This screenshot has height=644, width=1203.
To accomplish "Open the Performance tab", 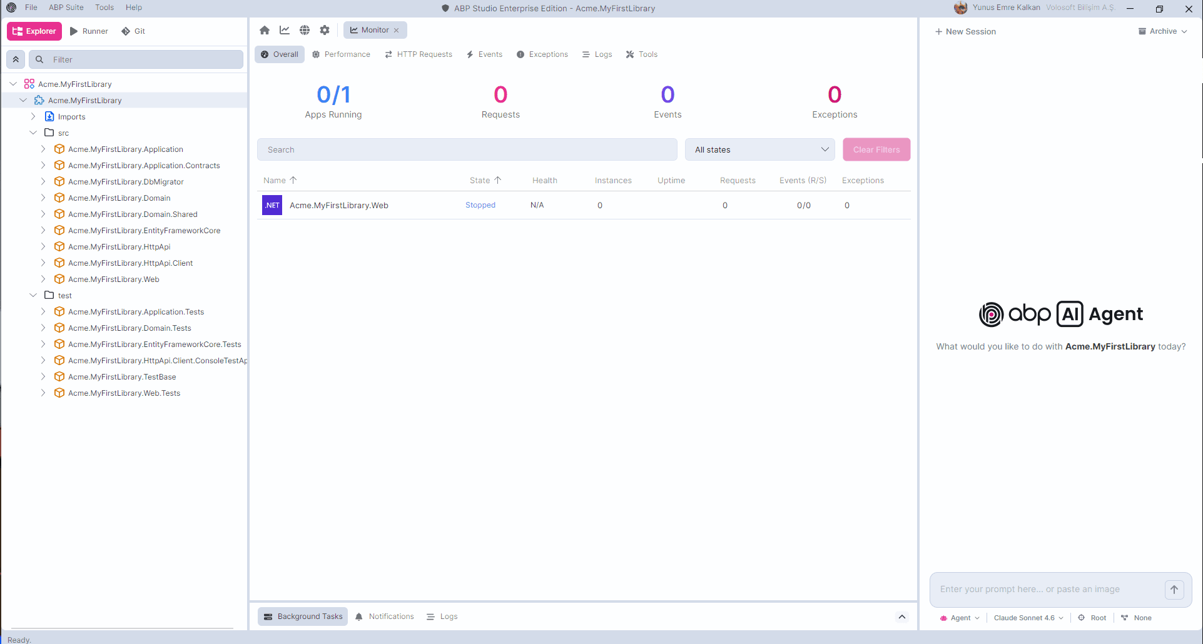I will (x=342, y=54).
